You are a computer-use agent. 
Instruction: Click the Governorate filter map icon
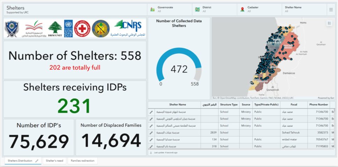pyautogui.click(x=152, y=9)
